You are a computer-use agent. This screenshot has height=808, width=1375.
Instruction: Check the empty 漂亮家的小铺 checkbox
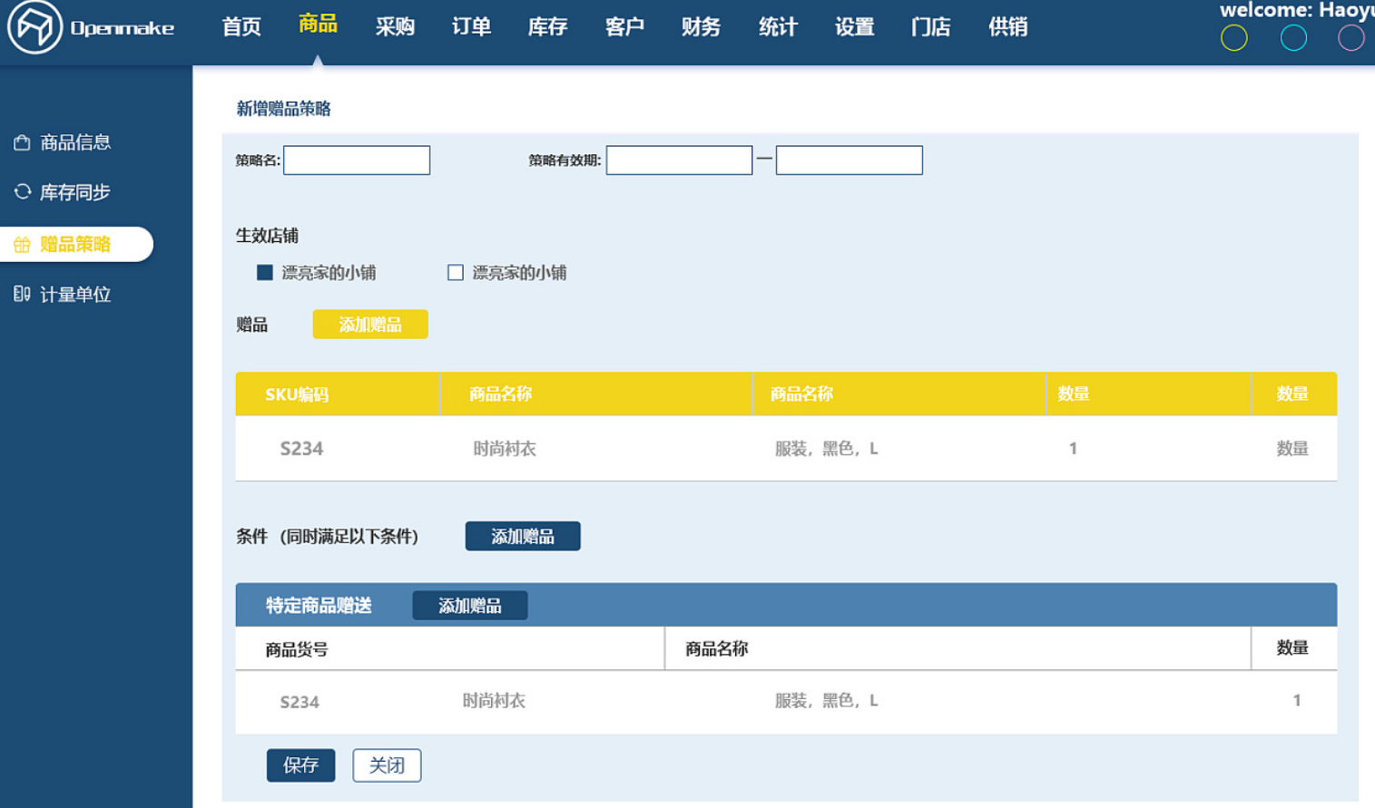pyautogui.click(x=456, y=273)
